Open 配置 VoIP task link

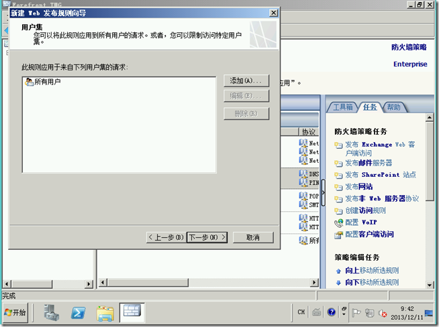click(361, 222)
